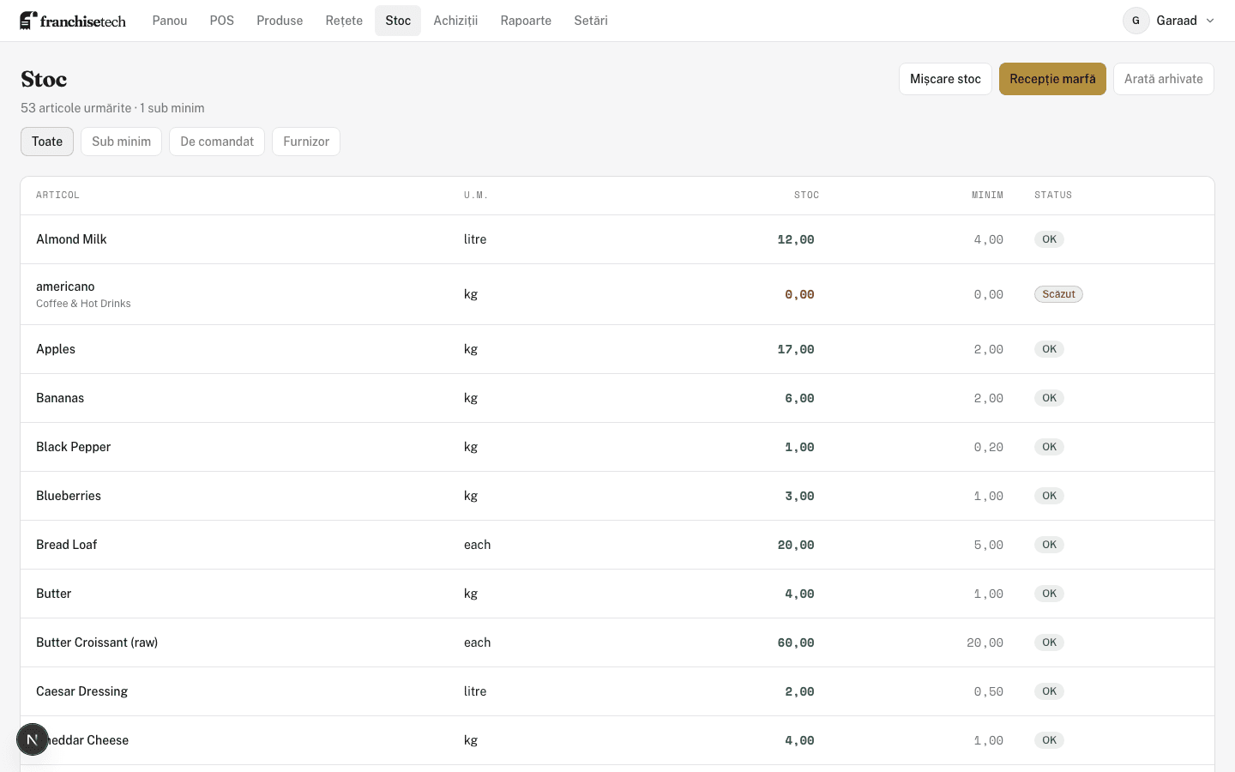Click the Stoc column header
1235x772 pixels.
[806, 196]
